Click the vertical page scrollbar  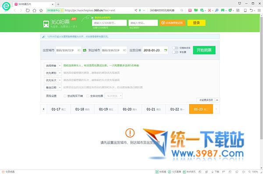point(261,78)
